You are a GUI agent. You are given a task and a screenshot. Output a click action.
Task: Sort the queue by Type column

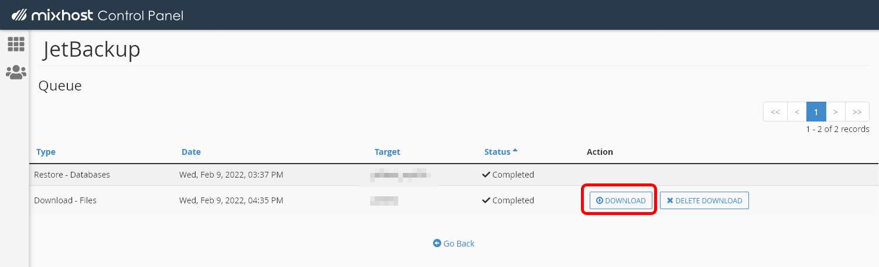(46, 152)
